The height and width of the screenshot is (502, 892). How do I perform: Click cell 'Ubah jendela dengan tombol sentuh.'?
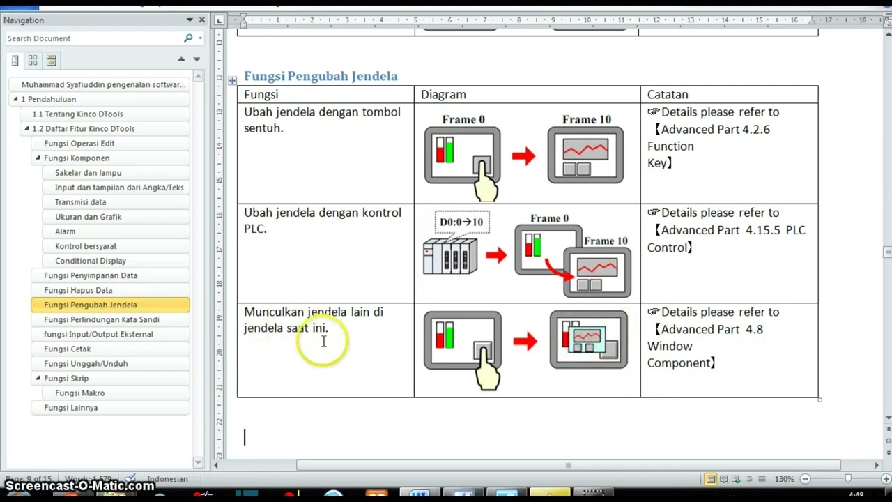[325, 153]
